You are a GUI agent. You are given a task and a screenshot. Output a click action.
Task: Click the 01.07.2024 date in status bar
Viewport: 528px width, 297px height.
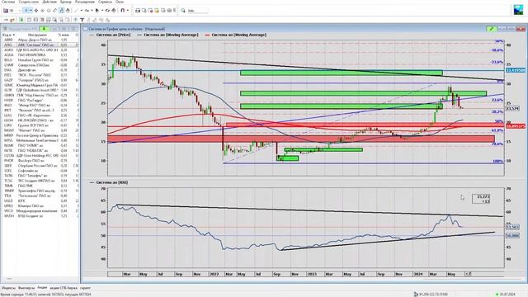click(507, 294)
